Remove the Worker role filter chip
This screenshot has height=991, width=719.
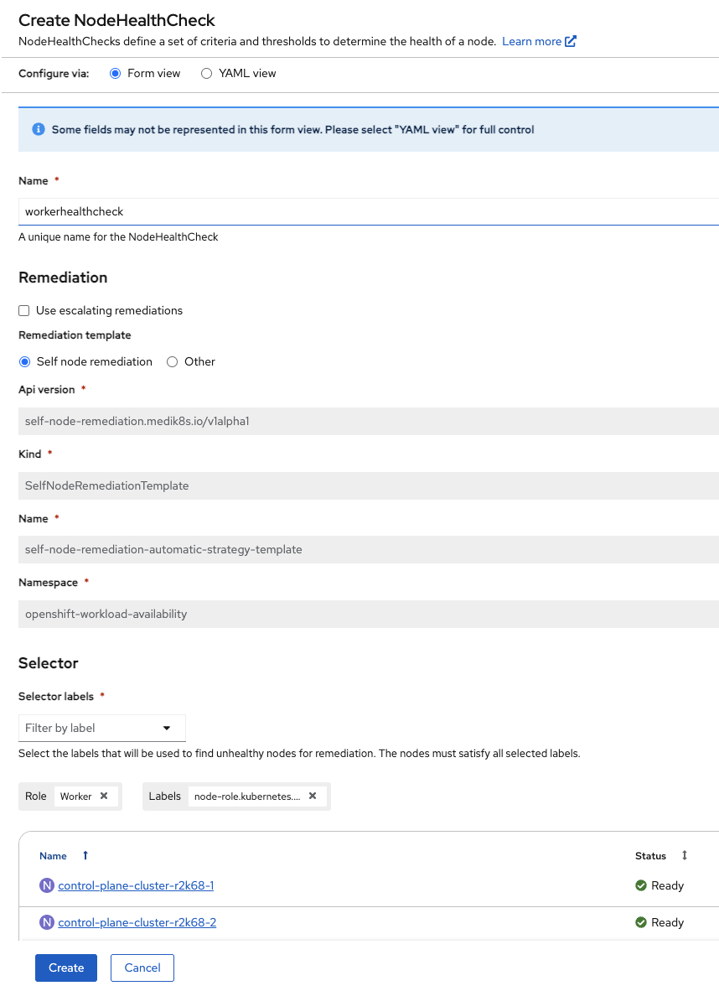coord(104,796)
